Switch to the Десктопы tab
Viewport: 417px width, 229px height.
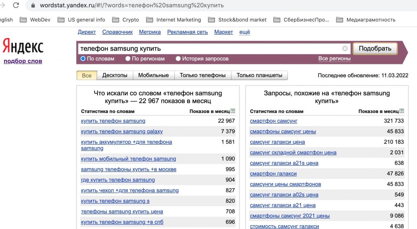(114, 75)
